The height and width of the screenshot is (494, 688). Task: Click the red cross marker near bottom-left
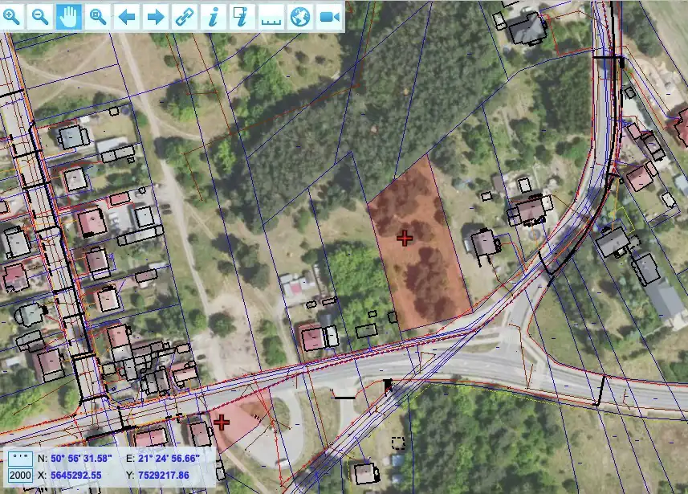point(222,423)
